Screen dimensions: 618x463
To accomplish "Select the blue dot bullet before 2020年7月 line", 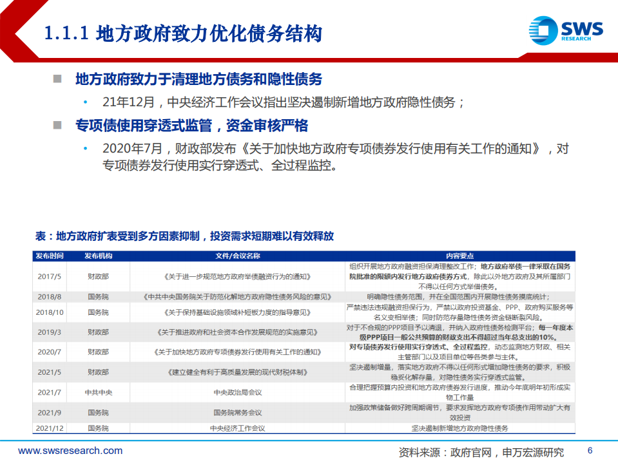I will click(87, 147).
